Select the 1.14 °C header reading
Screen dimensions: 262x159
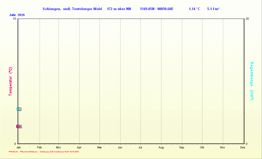(x=194, y=9)
